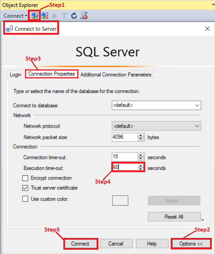215x254 pixels.
Task: Click the Connection time-out field
Action: (x=125, y=157)
